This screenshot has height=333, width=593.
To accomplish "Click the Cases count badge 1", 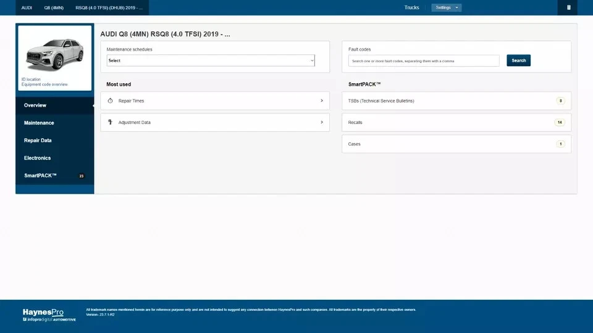I will (x=560, y=144).
